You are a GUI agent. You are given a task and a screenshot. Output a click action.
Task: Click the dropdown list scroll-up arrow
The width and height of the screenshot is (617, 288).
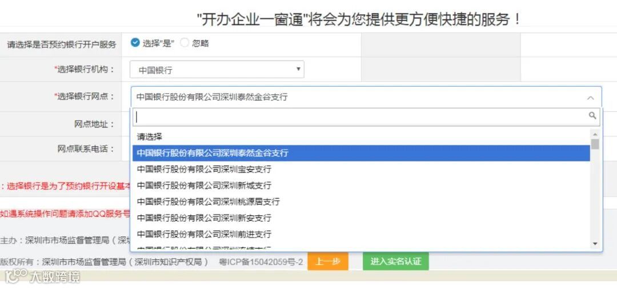(x=595, y=134)
